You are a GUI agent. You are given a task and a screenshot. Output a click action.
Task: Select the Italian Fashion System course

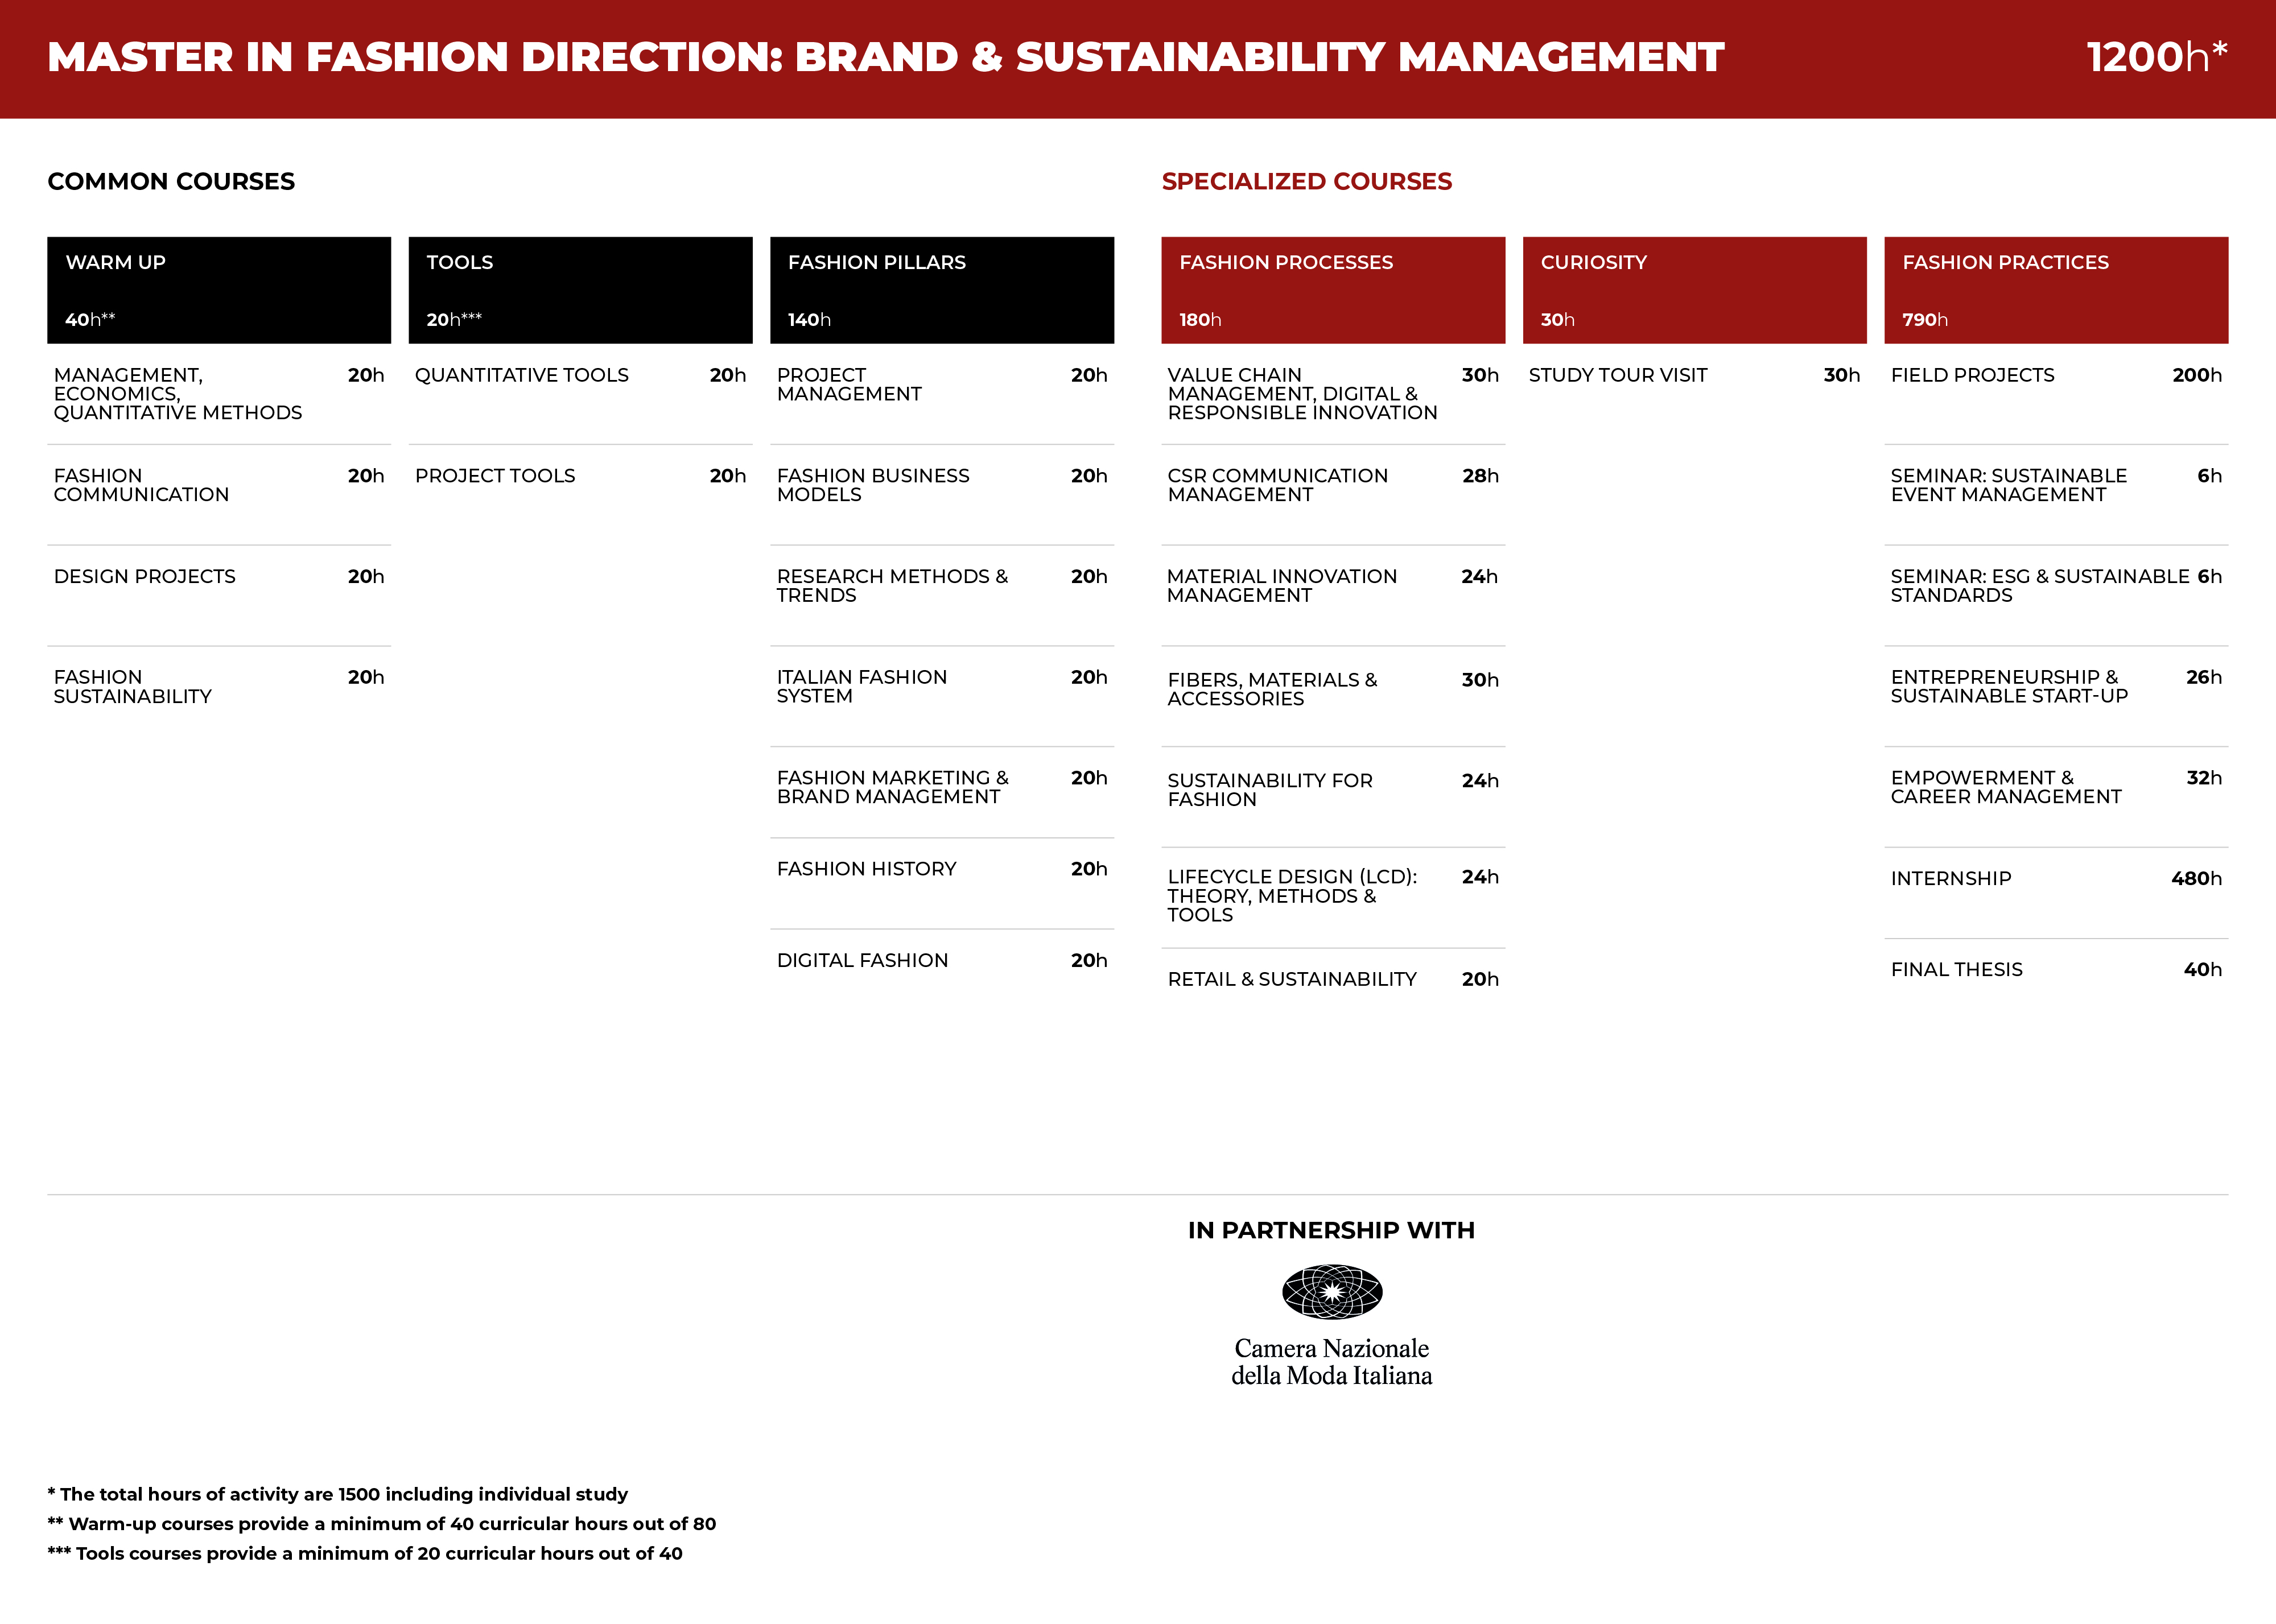[942, 696]
